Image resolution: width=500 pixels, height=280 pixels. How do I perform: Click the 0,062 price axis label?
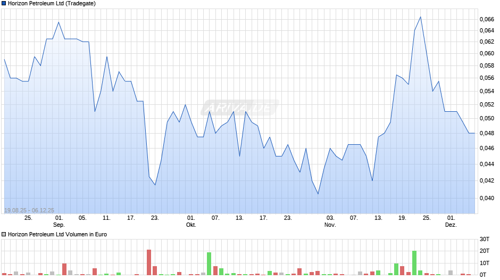(x=487, y=42)
